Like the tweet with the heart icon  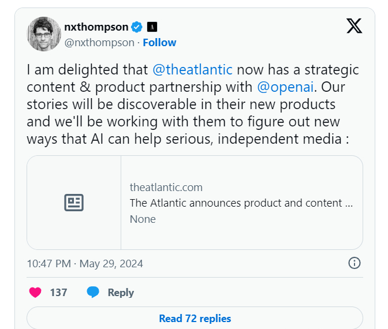click(35, 293)
